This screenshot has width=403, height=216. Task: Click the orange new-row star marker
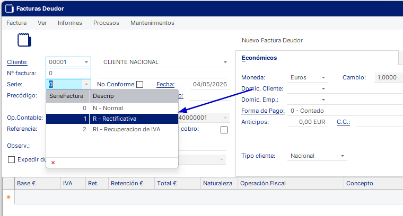[x=8, y=197]
